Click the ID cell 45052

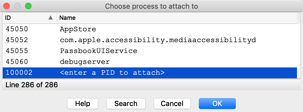click(17, 40)
